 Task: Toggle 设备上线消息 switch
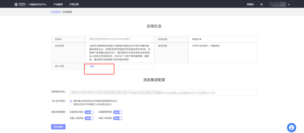(x=89, y=118)
